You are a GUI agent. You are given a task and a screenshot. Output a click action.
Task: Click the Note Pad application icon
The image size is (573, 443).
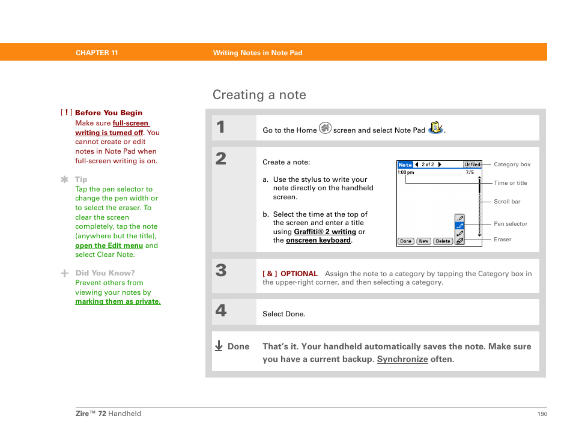pyautogui.click(x=435, y=128)
